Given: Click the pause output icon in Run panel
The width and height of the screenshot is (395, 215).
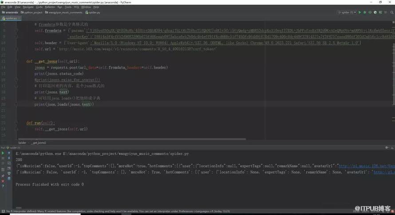Looking at the screenshot, I should 3,164.
